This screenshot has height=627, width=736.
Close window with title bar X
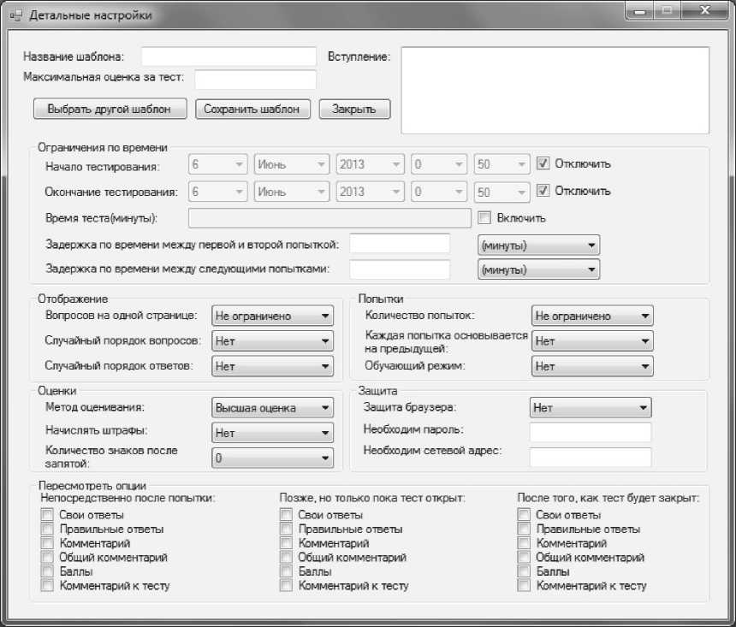click(x=704, y=10)
